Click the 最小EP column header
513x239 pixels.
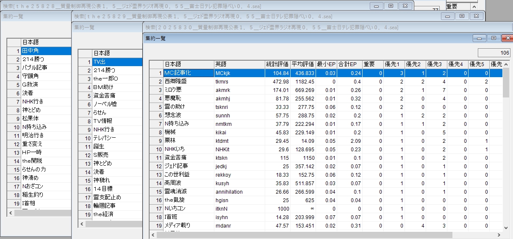(x=326, y=64)
